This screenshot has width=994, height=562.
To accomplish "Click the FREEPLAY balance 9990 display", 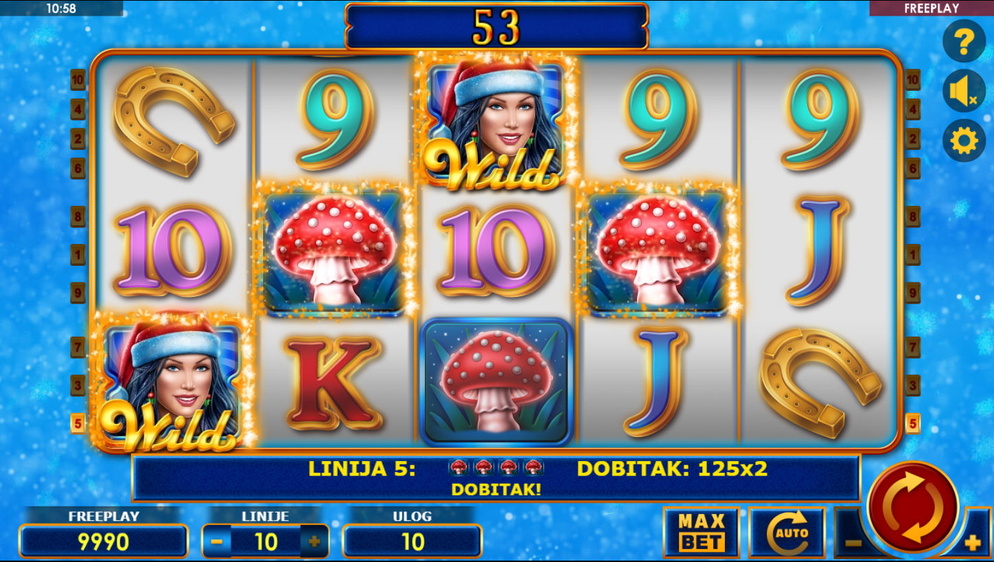I will (104, 541).
